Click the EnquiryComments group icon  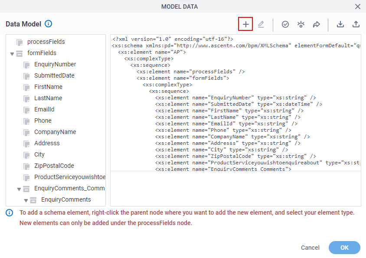click(x=33, y=200)
